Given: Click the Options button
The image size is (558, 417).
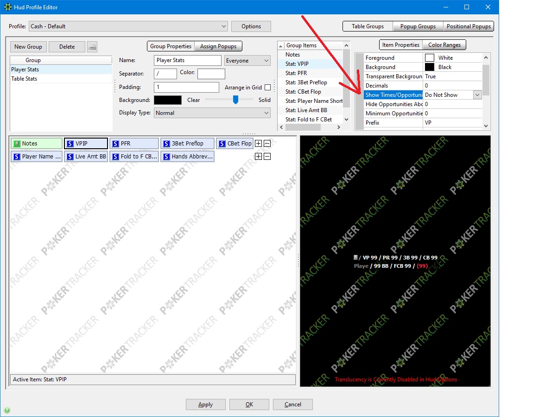Looking at the screenshot, I should pyautogui.click(x=251, y=26).
